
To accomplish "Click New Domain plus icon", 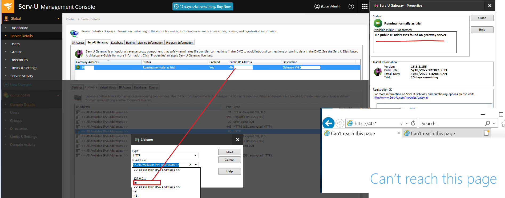I will pyautogui.click(x=6, y=84).
